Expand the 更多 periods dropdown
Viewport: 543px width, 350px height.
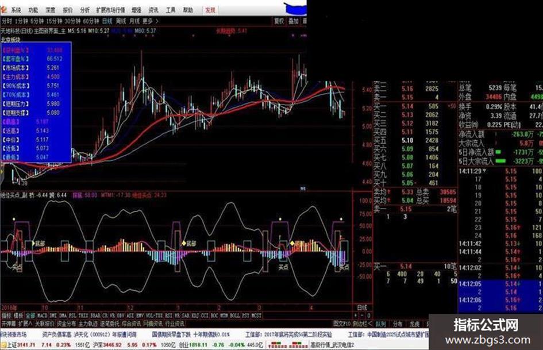pyautogui.click(x=151, y=21)
